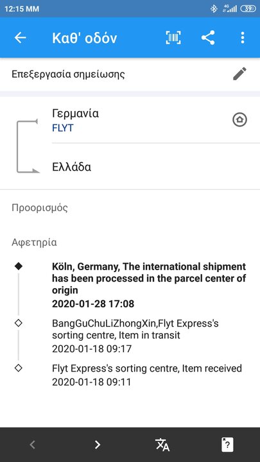Select the BangGuChuLiZhongXin in-transit event
This screenshot has height=462, width=260.
(135, 336)
